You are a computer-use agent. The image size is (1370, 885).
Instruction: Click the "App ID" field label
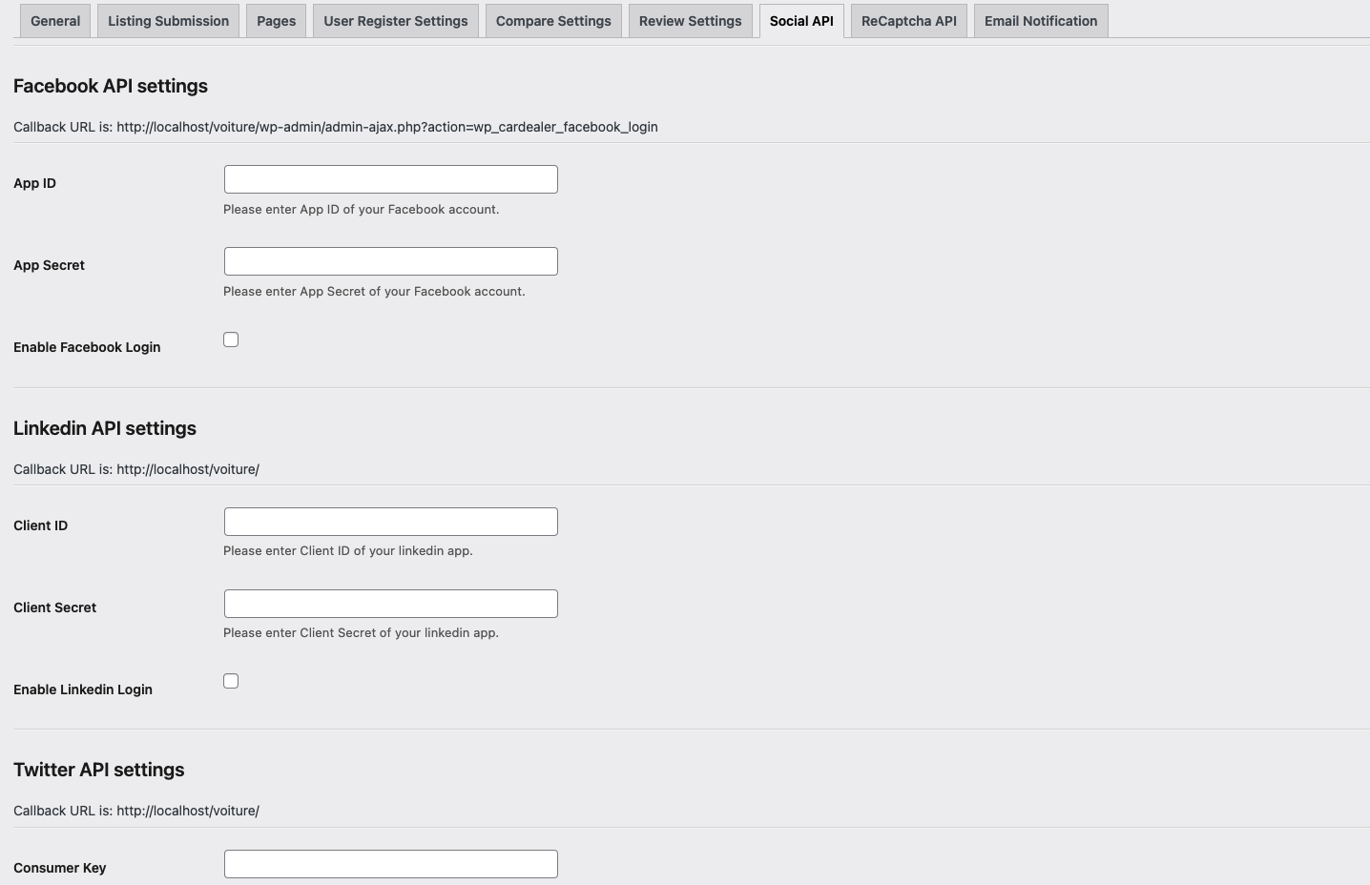point(34,183)
